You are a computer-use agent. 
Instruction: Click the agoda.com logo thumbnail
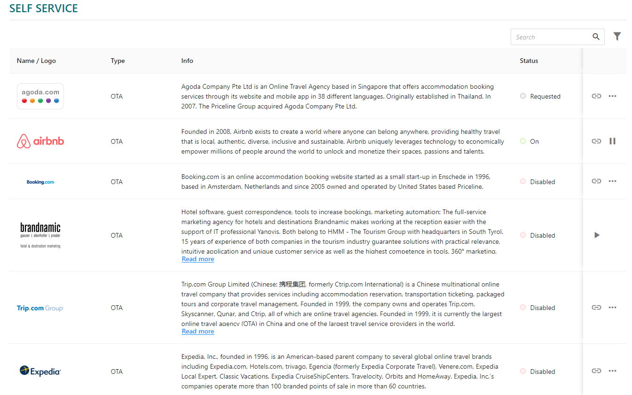pyautogui.click(x=40, y=96)
